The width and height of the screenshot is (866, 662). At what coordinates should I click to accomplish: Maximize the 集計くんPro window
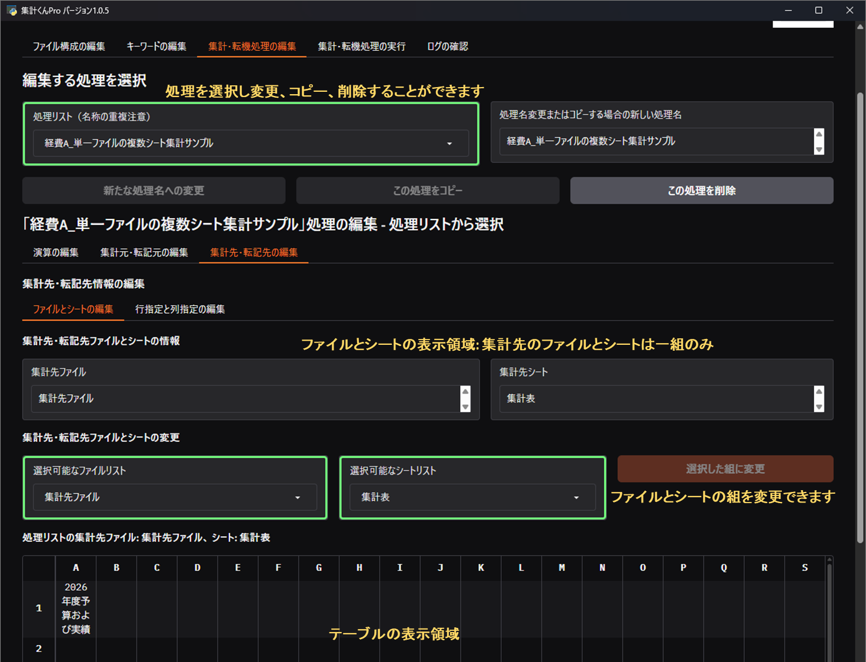(x=818, y=11)
